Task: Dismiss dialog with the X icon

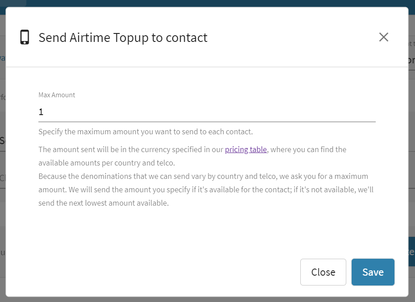Action: (x=383, y=37)
